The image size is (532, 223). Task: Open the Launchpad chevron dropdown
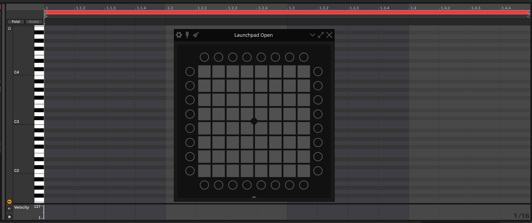[x=312, y=35]
